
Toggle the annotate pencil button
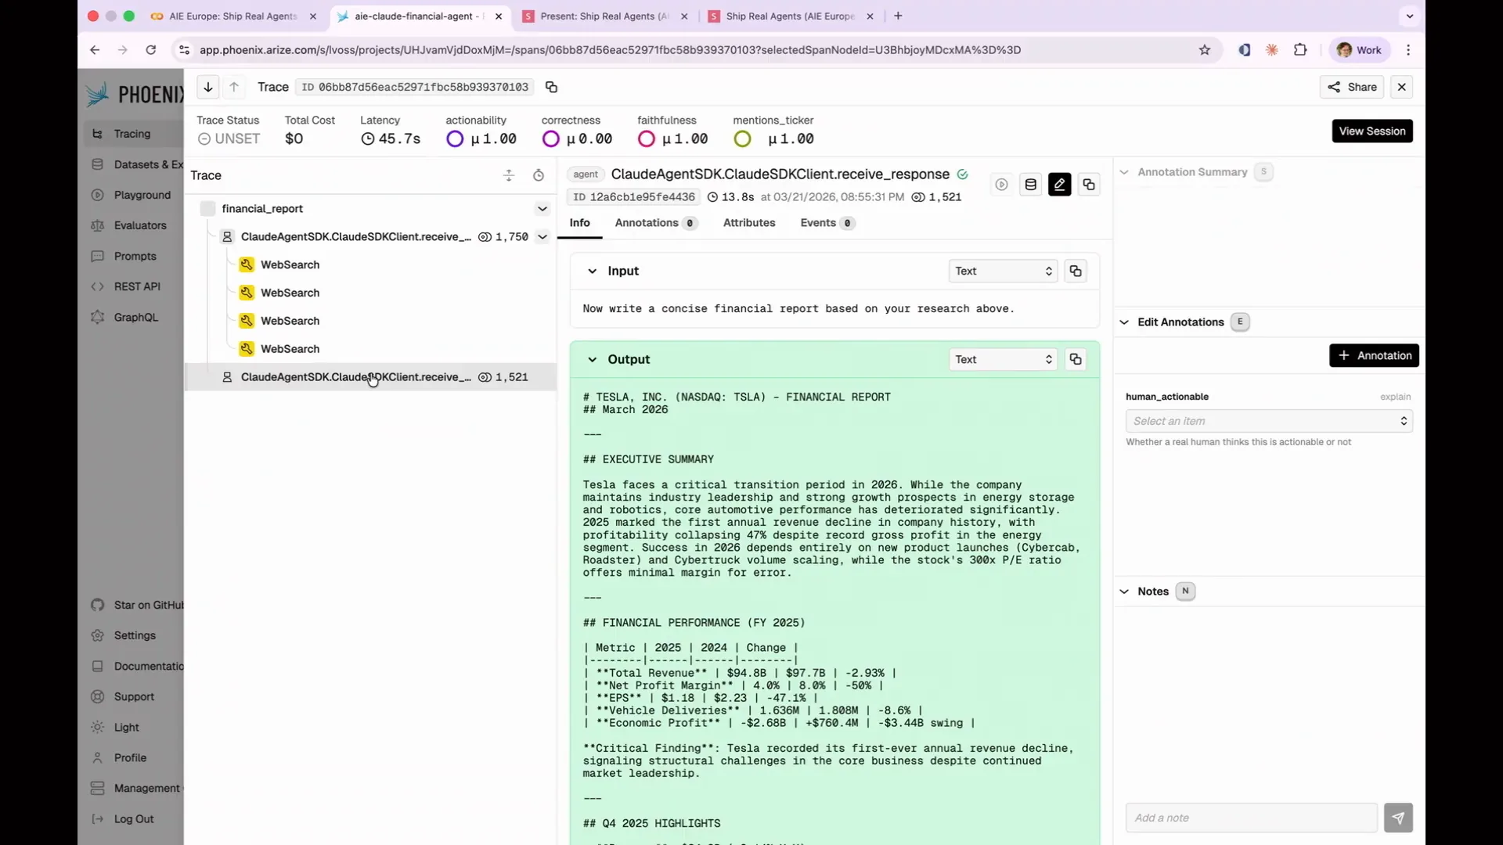coord(1060,185)
